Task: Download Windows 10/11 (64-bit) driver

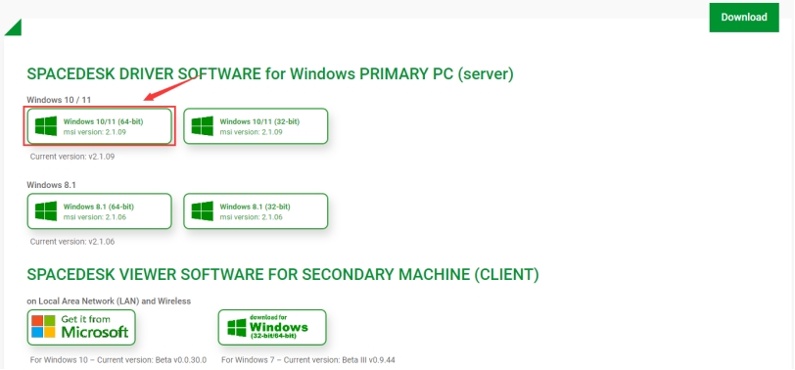Action: pos(100,126)
